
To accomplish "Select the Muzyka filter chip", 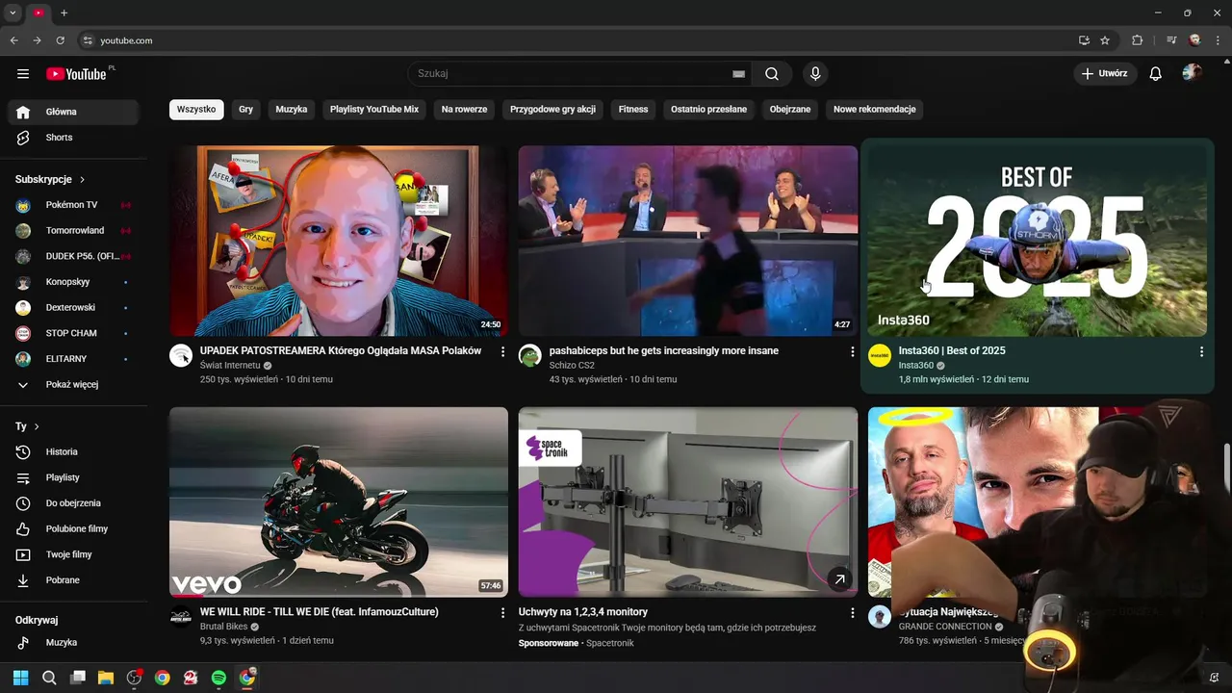I will coord(292,110).
